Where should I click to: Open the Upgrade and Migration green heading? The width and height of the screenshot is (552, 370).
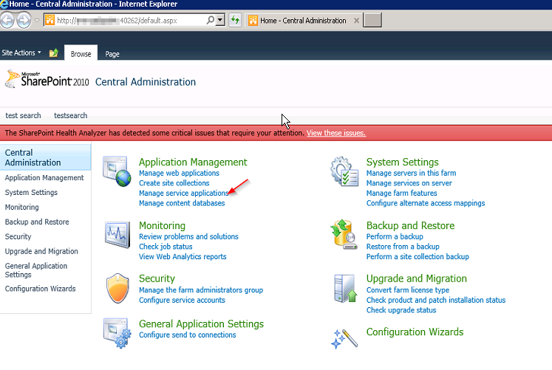(x=417, y=278)
